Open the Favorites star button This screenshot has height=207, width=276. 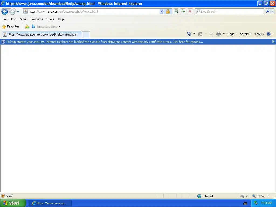tap(11, 27)
